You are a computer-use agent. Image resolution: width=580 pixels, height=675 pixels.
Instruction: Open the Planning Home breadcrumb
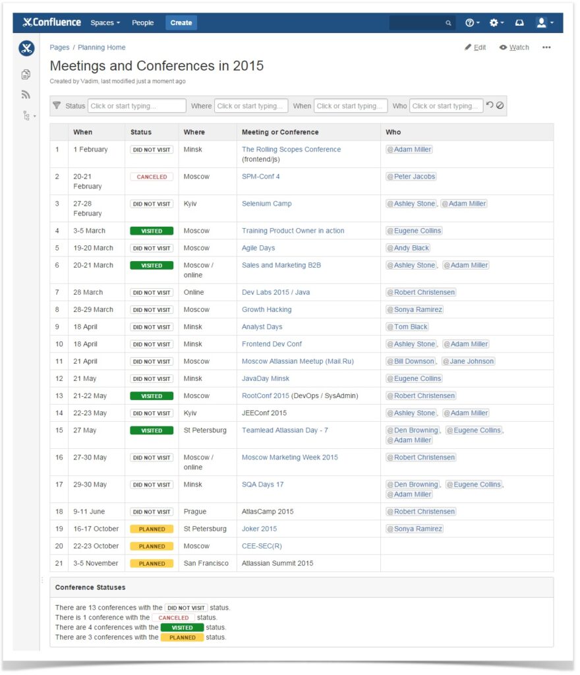point(101,47)
